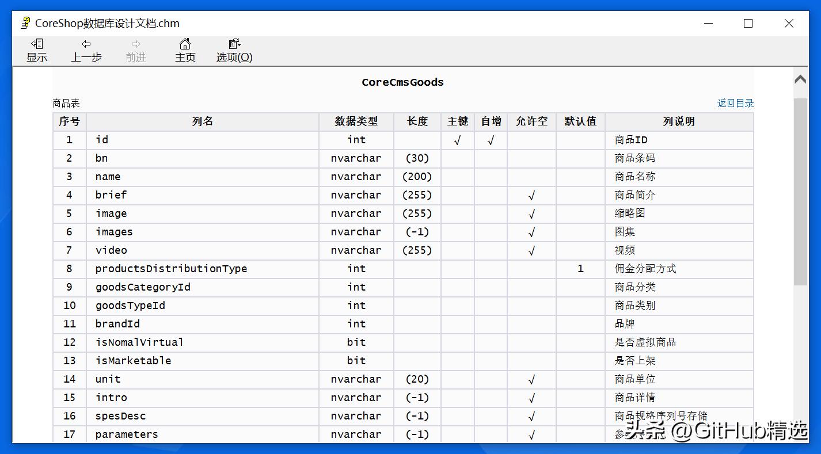The image size is (821, 454).
Task: Select the id cell in row 1
Action: tap(102, 140)
